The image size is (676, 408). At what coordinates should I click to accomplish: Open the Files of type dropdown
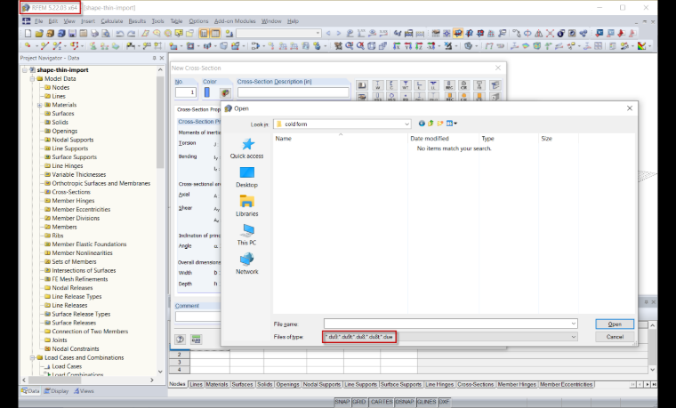click(x=574, y=337)
